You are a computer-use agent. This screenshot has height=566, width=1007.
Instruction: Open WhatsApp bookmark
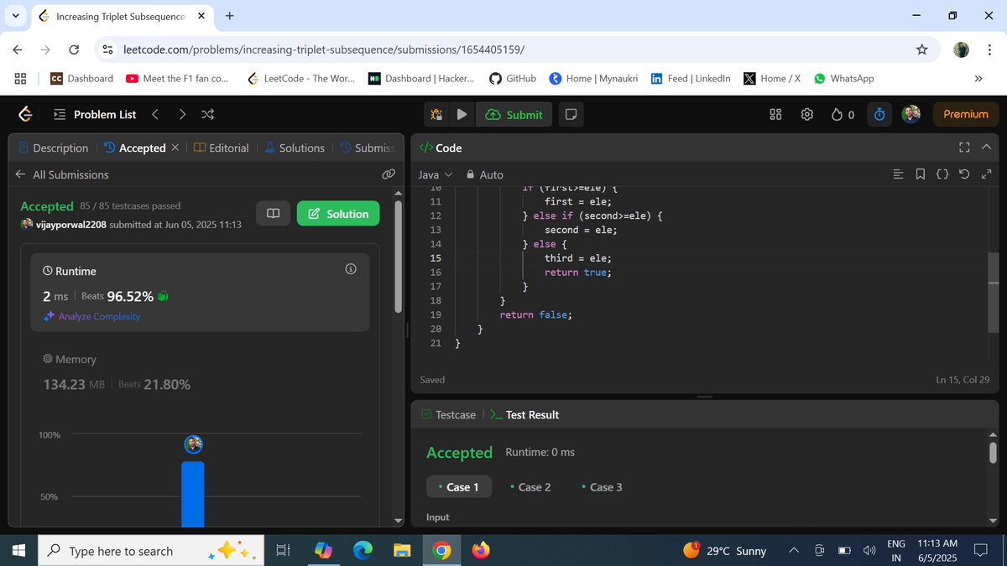click(843, 78)
